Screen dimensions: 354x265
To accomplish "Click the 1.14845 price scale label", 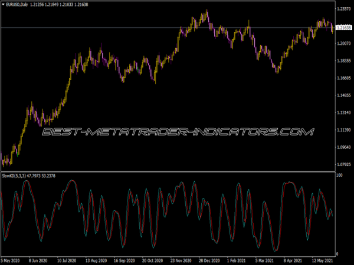I will click(343, 95).
